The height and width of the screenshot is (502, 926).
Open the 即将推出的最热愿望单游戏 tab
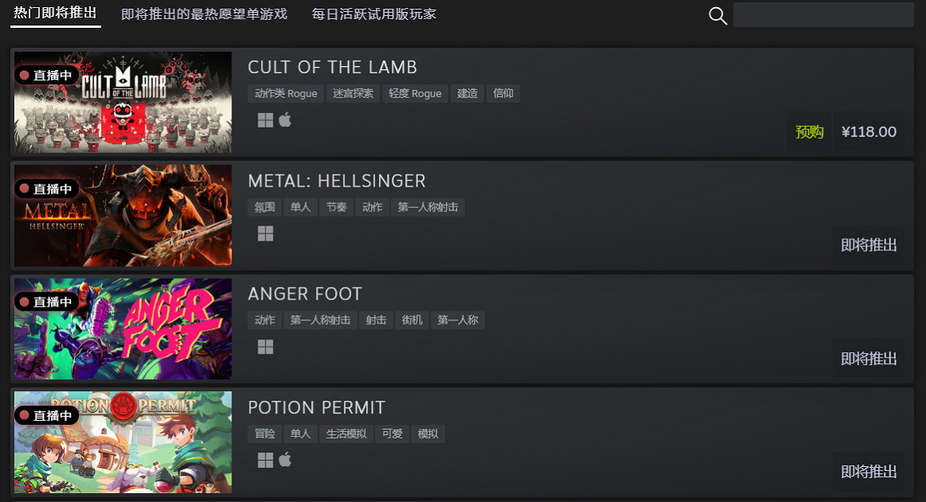click(204, 14)
